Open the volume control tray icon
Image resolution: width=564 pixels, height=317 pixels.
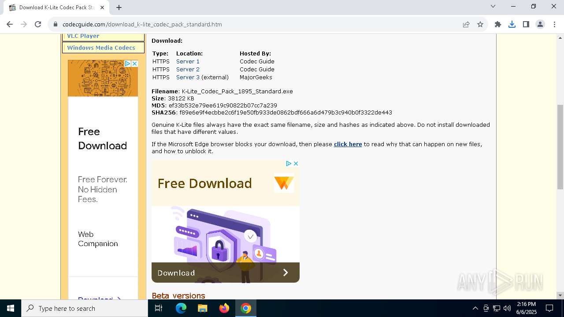(507, 308)
